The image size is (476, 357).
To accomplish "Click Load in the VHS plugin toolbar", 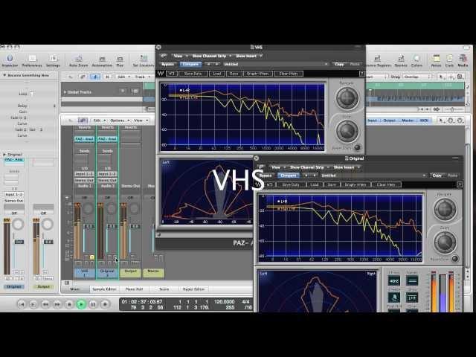I will [x=216, y=74].
